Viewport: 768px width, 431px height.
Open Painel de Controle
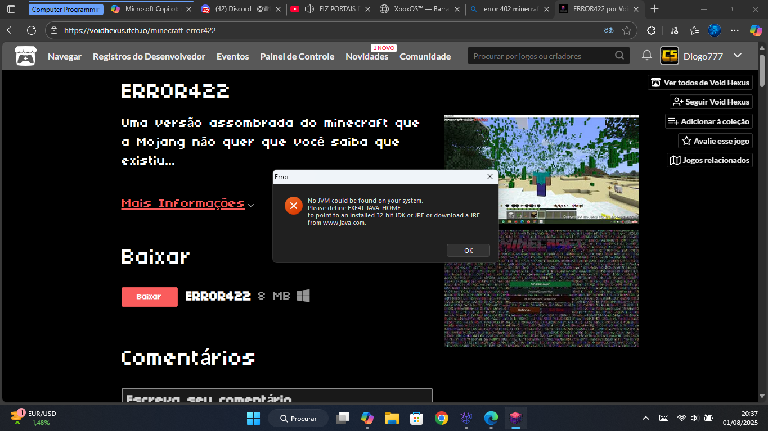pos(297,56)
